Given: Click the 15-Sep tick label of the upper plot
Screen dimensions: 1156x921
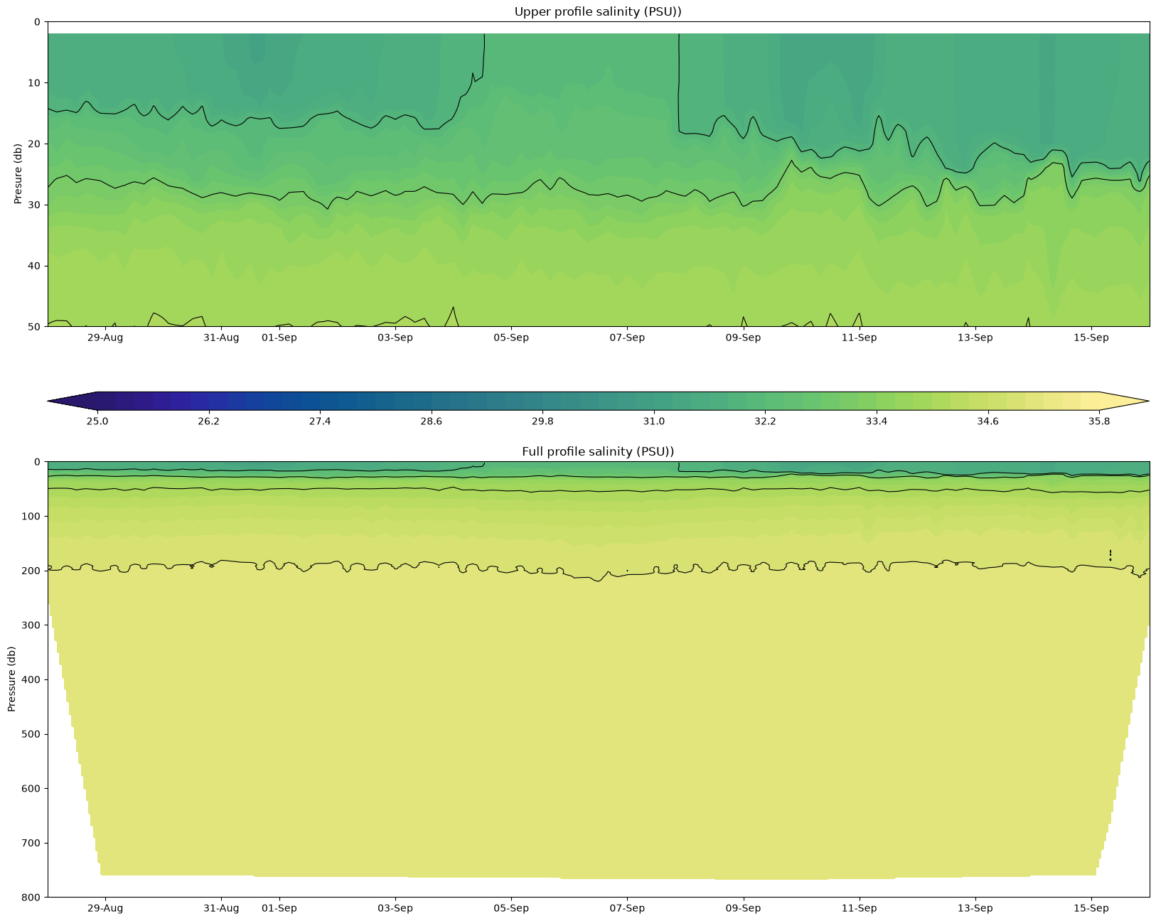Looking at the screenshot, I should (x=1091, y=338).
